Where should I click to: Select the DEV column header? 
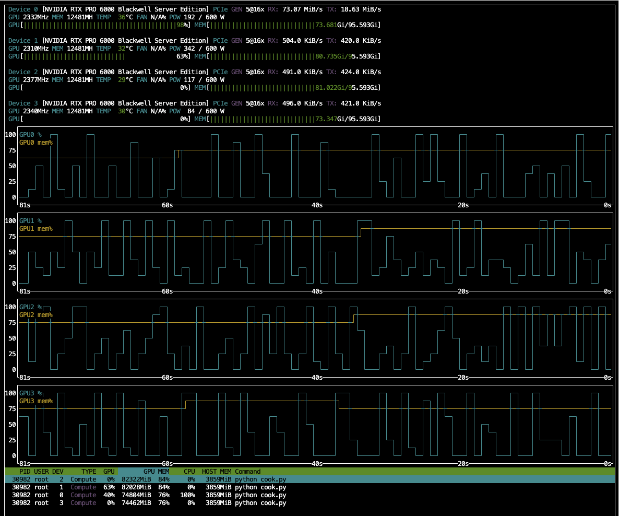coord(57,472)
